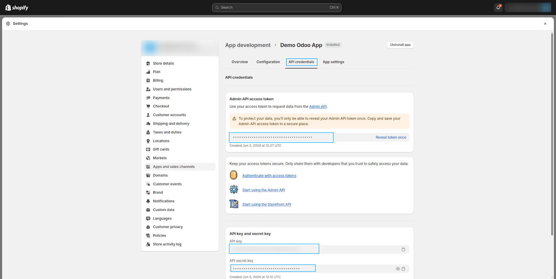
Task: Click the Domains icon in sidebar
Action: [148, 175]
